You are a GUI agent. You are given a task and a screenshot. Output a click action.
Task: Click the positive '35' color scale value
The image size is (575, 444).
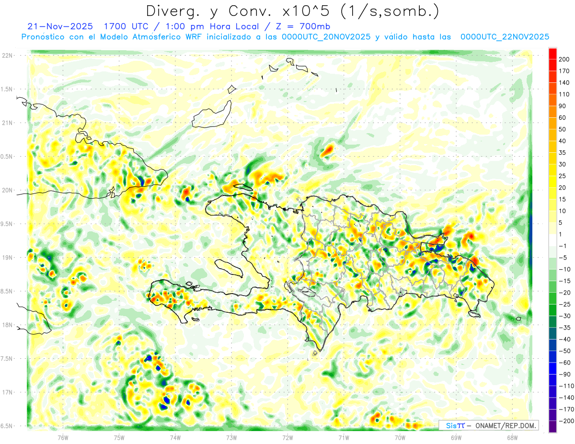pyautogui.click(x=563, y=153)
